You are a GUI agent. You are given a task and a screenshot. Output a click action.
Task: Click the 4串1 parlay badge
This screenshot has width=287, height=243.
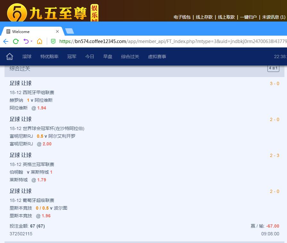(273, 68)
